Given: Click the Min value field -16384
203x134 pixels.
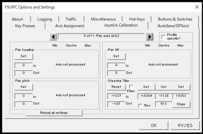Looking at the screenshot, I should coord(146,96).
